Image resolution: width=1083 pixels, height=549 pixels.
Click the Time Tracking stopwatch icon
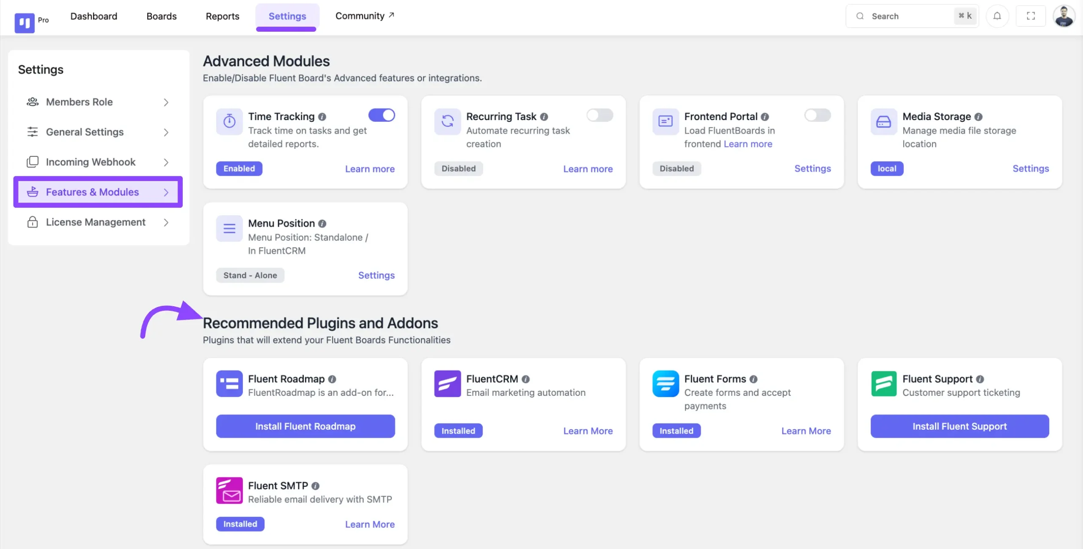click(x=229, y=121)
